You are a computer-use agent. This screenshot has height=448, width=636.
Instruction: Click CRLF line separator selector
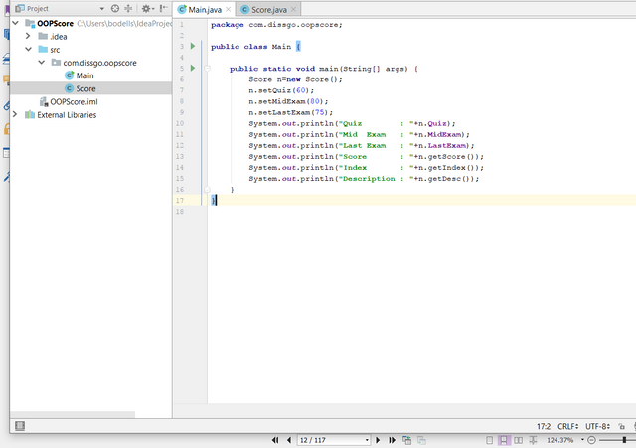click(x=568, y=426)
